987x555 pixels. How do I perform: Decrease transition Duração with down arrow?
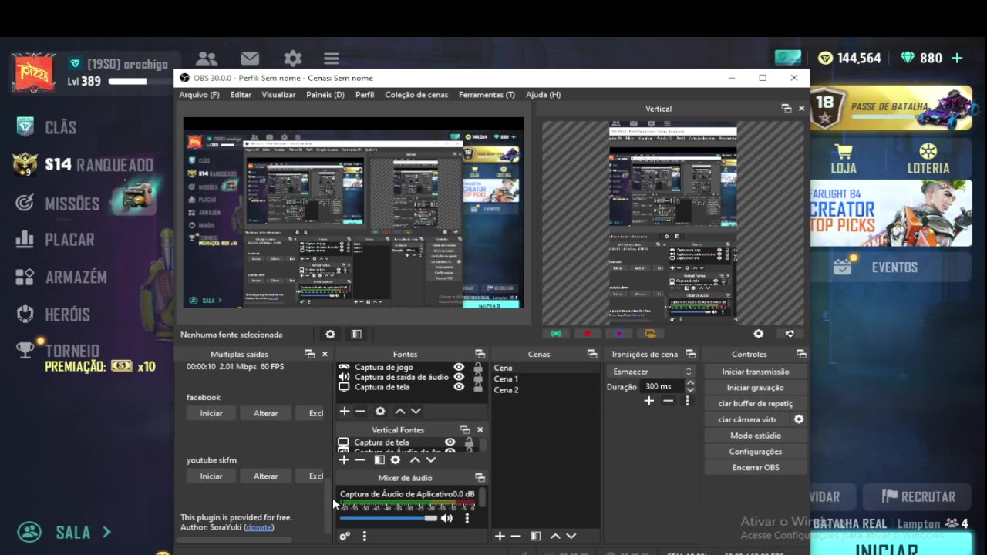coord(690,390)
